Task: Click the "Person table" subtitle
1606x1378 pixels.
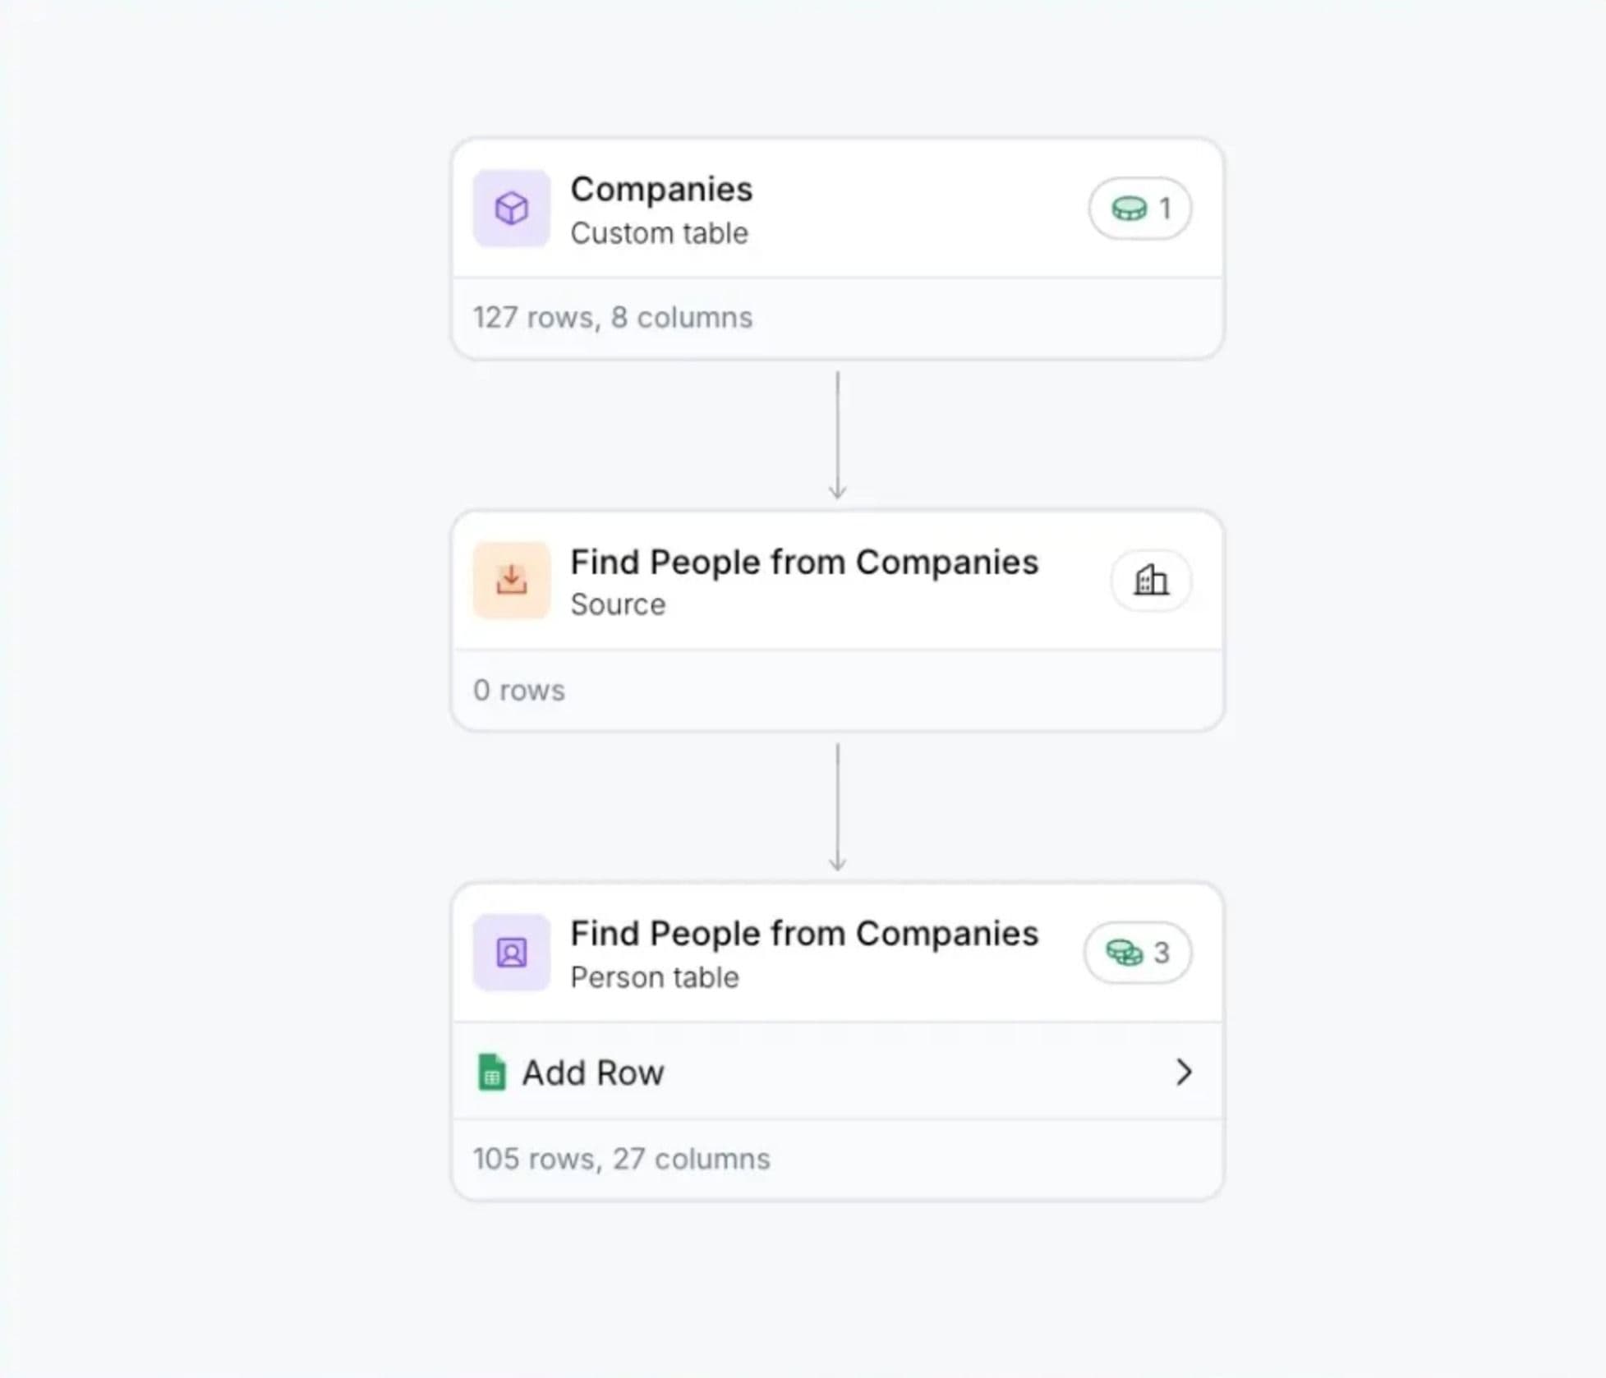Action: click(655, 977)
